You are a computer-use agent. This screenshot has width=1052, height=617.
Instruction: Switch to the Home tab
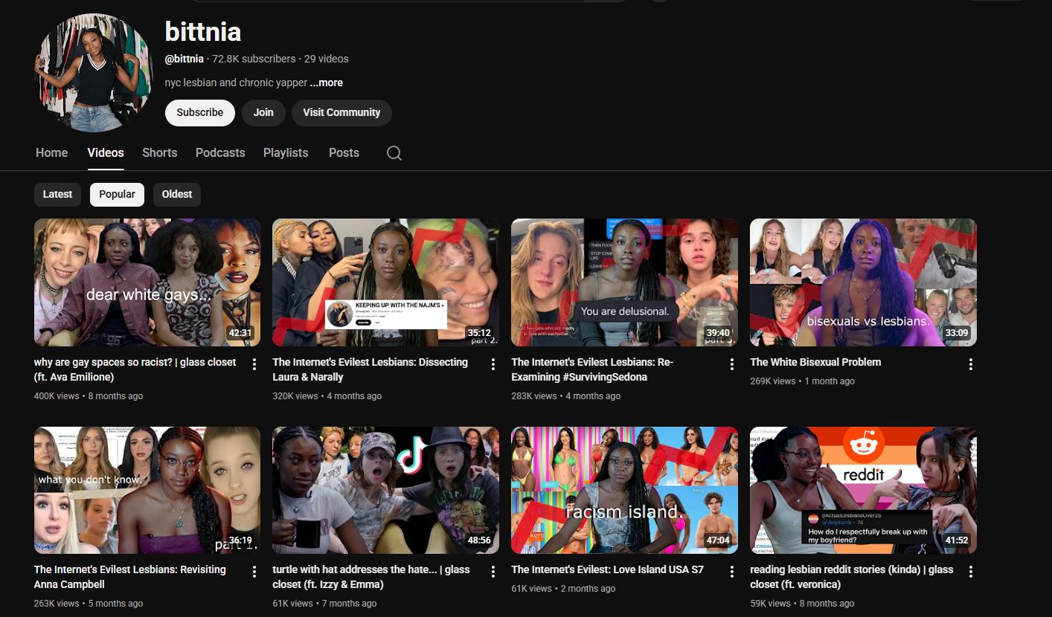(x=52, y=152)
